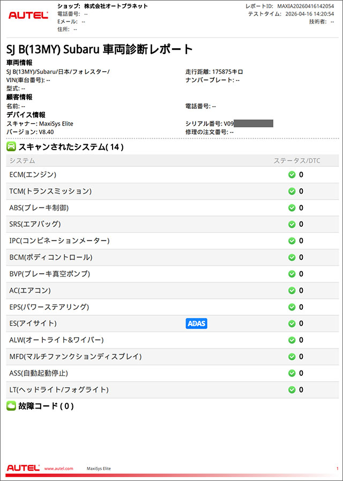This screenshot has height=481, width=343.
Task: Click the ナンバープレート field
Action: [212, 80]
